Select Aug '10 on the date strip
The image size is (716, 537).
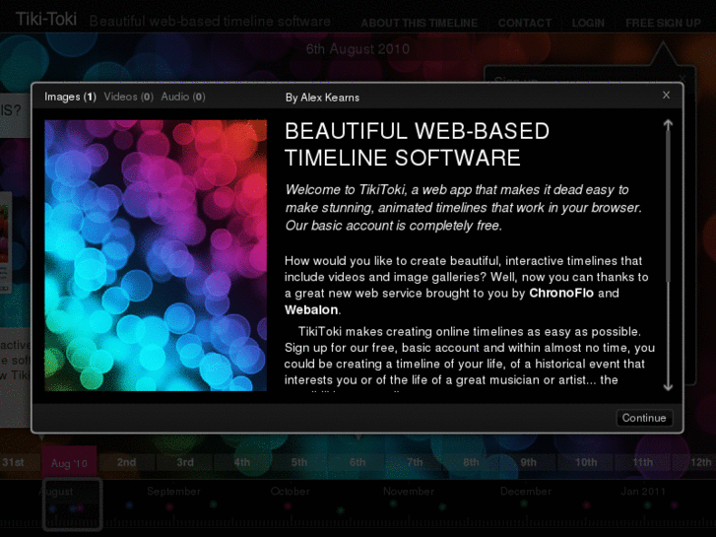pos(69,463)
